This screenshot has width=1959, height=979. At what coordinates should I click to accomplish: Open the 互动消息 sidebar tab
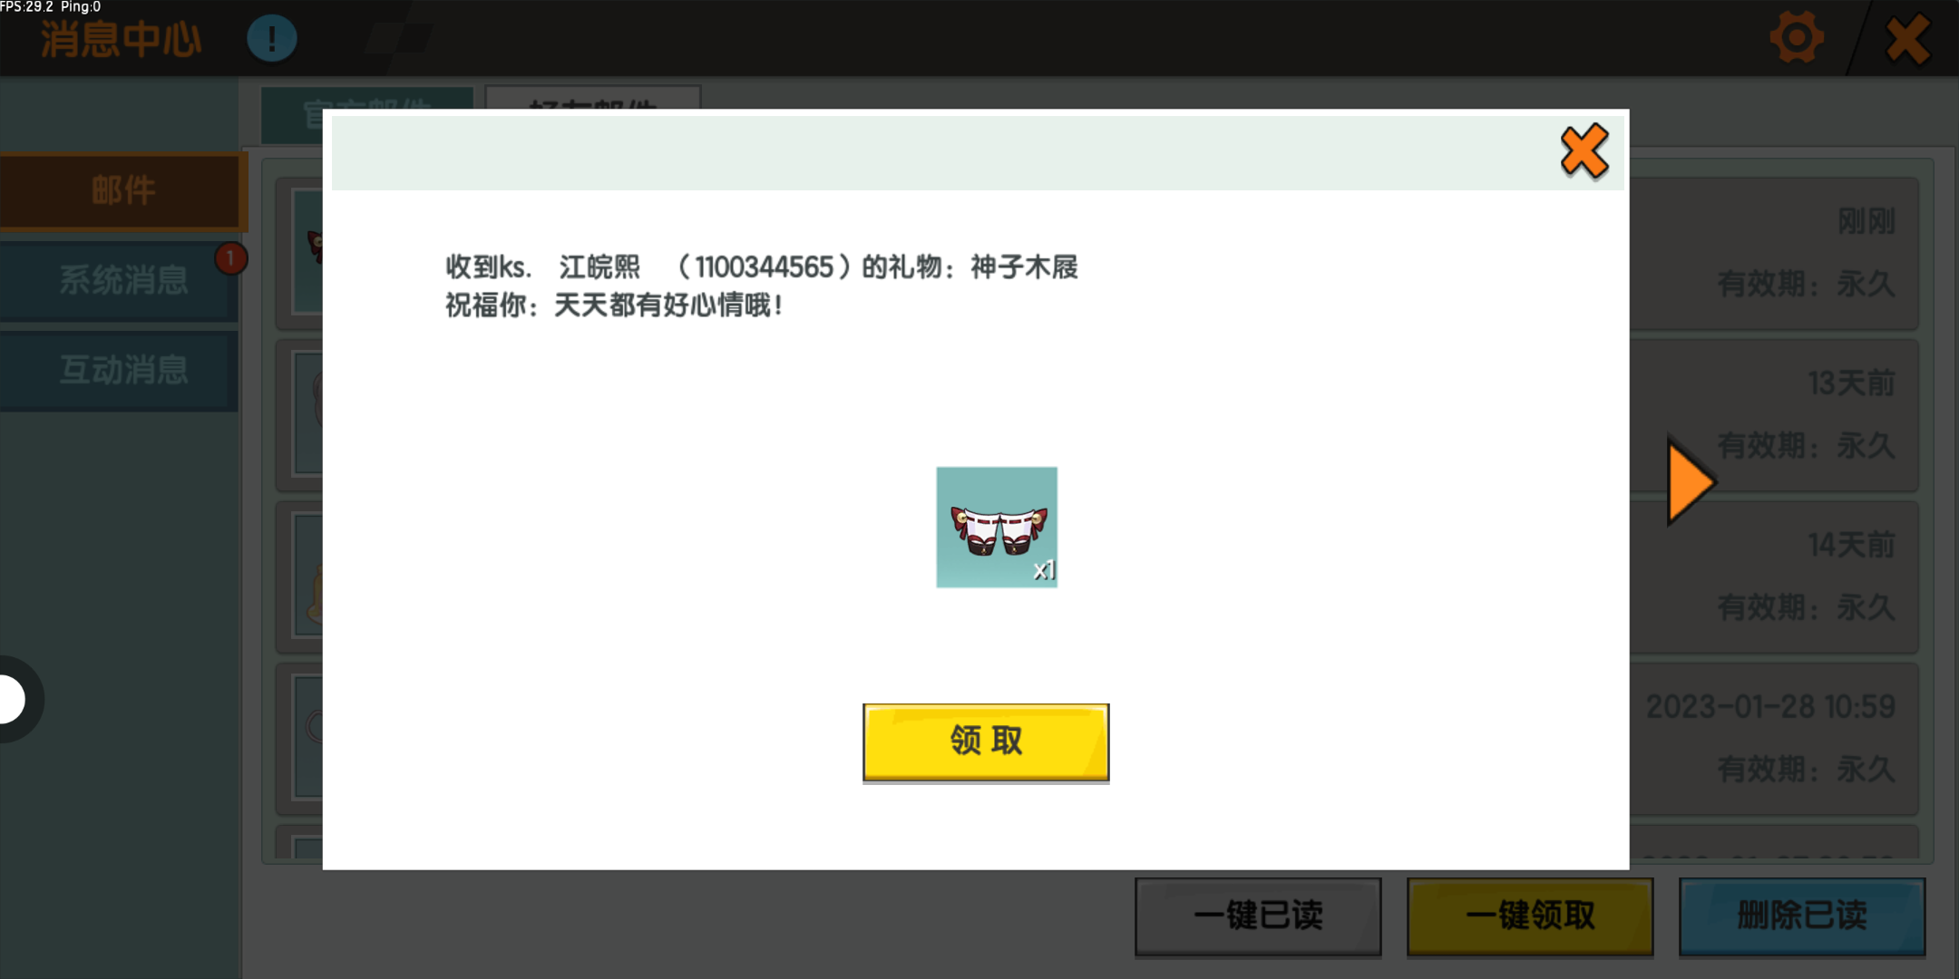coord(122,370)
